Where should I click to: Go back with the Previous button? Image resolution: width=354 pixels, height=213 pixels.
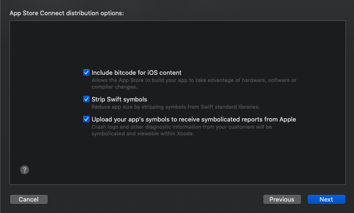pyautogui.click(x=282, y=199)
